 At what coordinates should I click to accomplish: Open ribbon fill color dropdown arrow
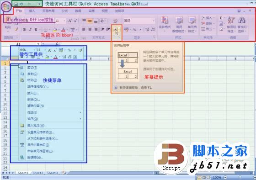click(59, 30)
